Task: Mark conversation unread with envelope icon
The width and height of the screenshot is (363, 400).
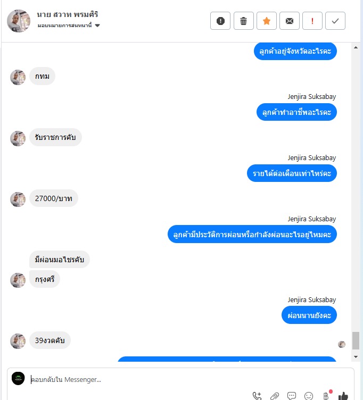Action: coord(290,21)
